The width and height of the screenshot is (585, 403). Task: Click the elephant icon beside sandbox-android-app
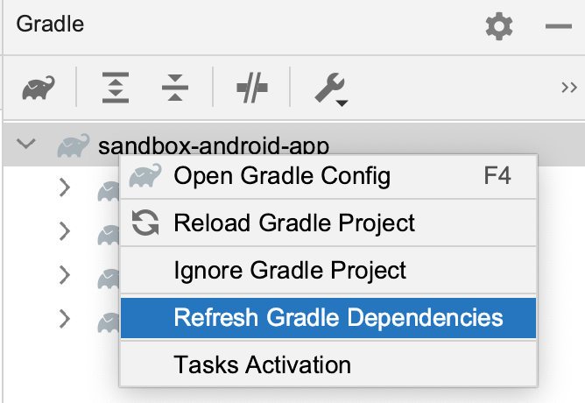tap(74, 145)
